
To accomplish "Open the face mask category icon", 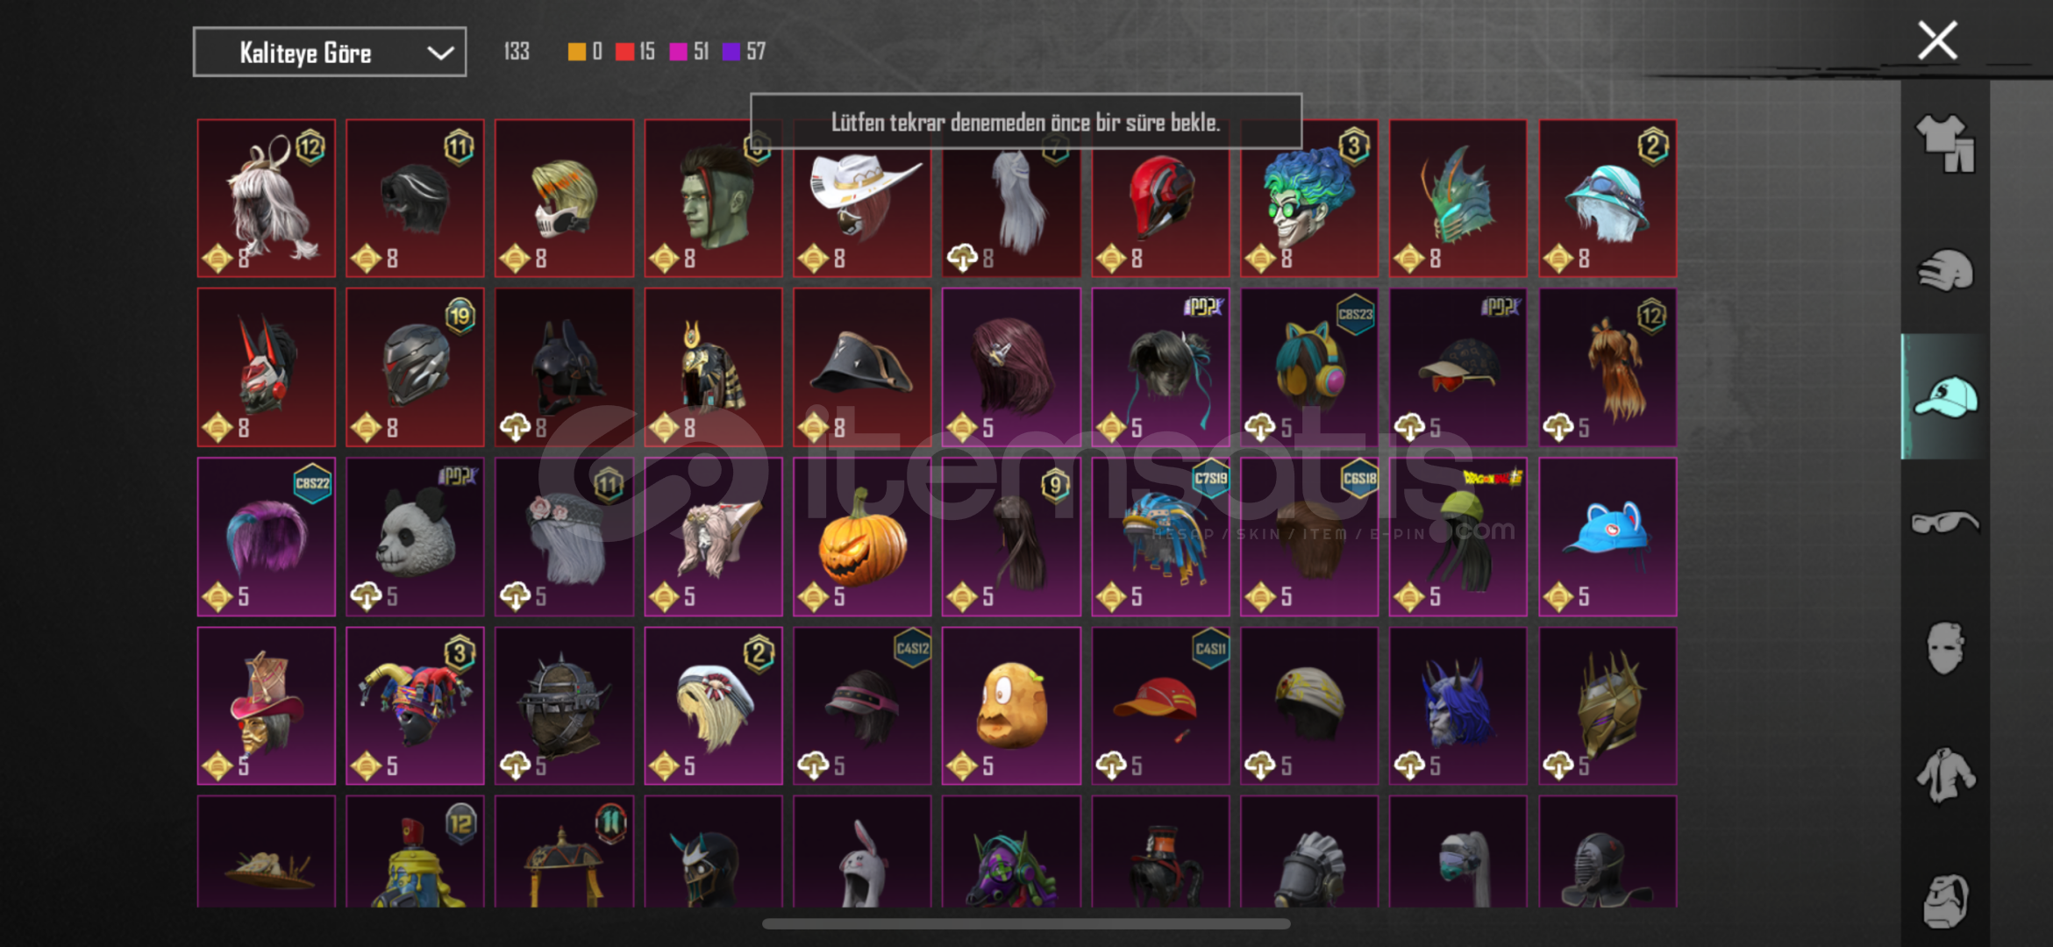I will 1945,648.
